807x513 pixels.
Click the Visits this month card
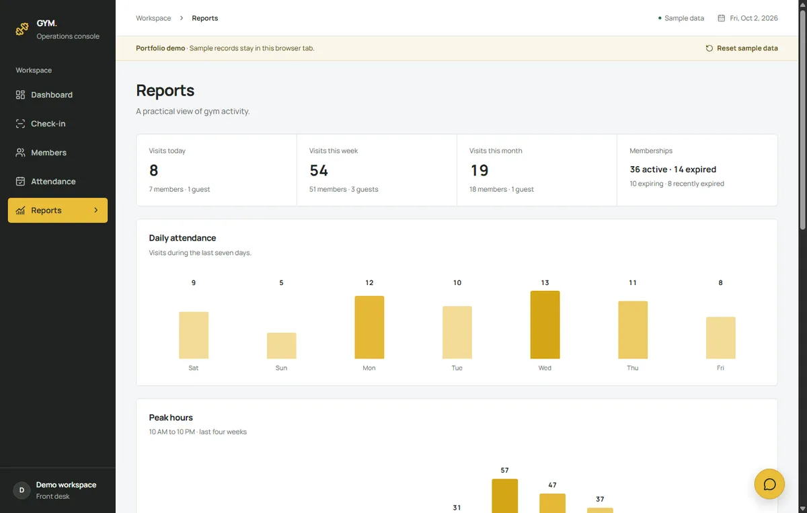pyautogui.click(x=537, y=170)
